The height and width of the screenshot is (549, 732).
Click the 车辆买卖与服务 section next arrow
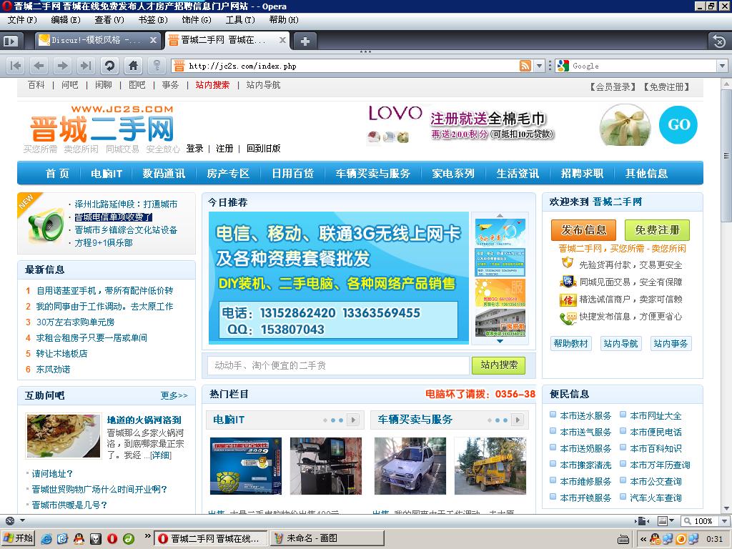tap(518, 420)
